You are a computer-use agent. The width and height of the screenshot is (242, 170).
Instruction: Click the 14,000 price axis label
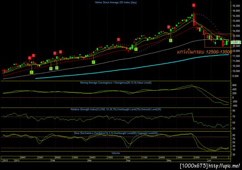click(x=236, y=31)
